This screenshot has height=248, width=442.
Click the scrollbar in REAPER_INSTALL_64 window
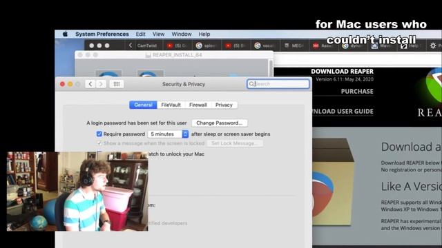coord(271,68)
